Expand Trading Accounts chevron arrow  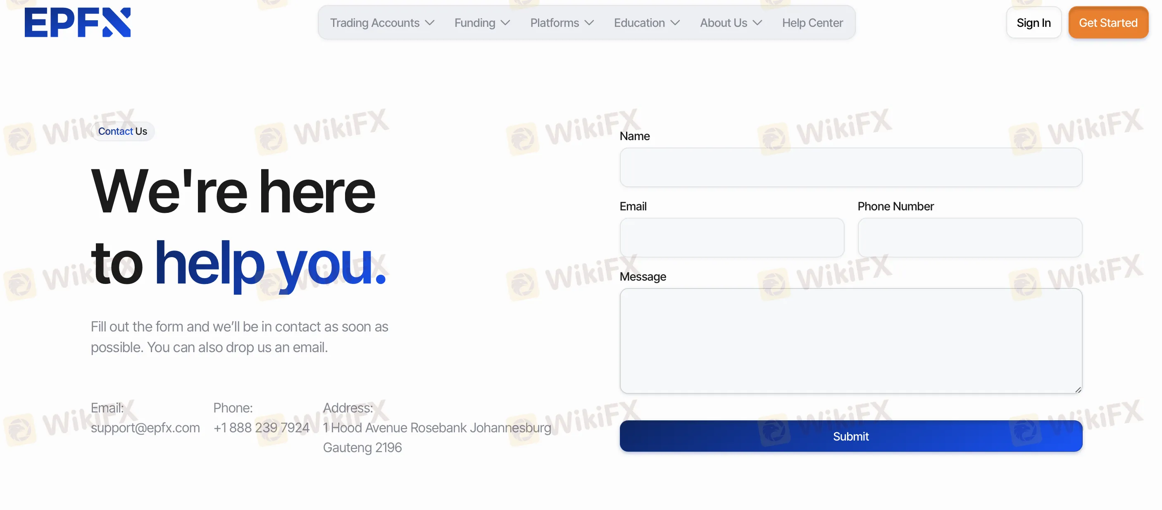click(x=430, y=22)
